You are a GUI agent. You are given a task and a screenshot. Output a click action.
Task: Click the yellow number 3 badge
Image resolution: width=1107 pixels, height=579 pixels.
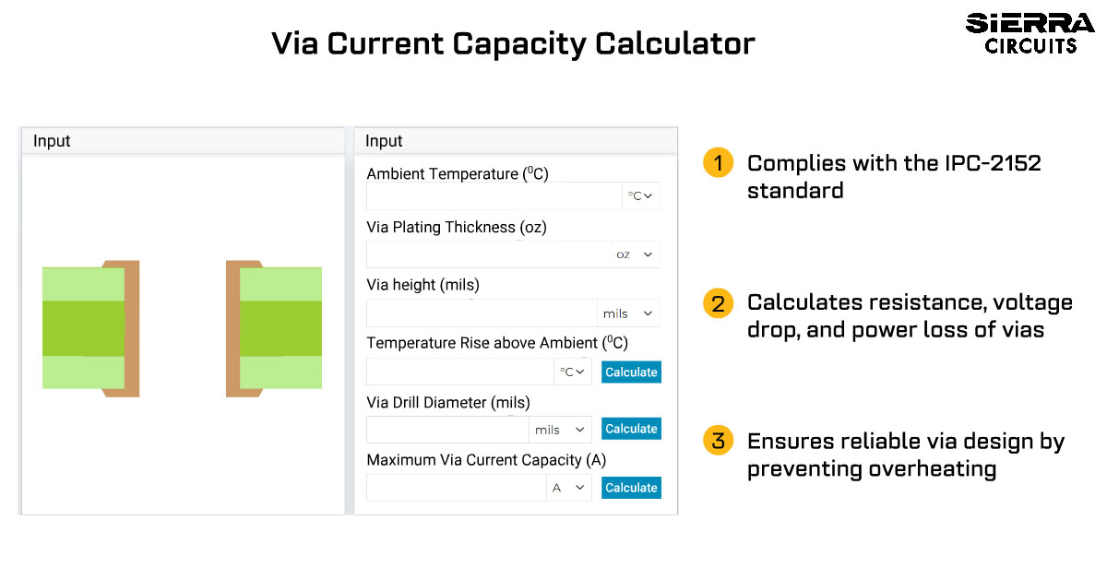[x=718, y=441]
